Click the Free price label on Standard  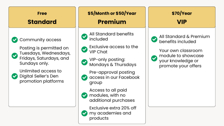pyautogui.click(x=42, y=13)
